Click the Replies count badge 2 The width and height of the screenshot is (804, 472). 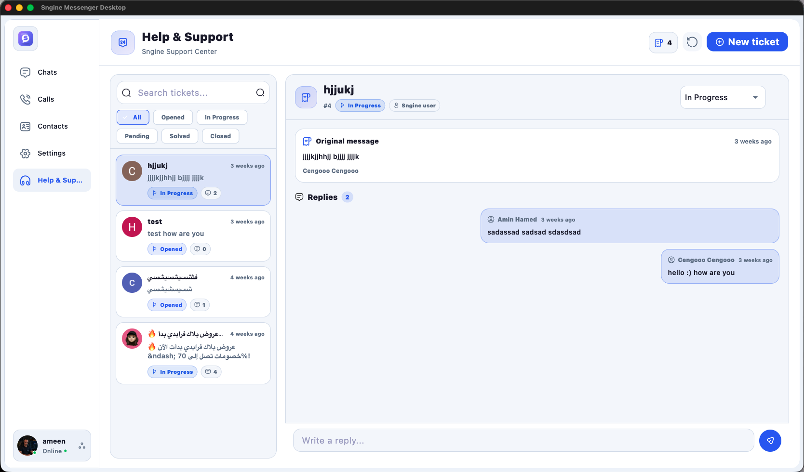pyautogui.click(x=348, y=197)
